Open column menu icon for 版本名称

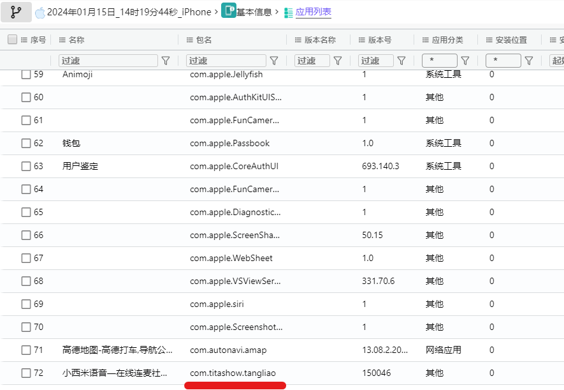pyautogui.click(x=298, y=40)
